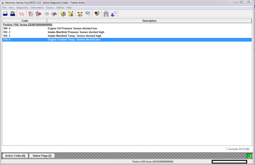The height and width of the screenshot is (165, 255).
Task: Click the gray binoculars search icon
Action: click(x=106, y=14)
